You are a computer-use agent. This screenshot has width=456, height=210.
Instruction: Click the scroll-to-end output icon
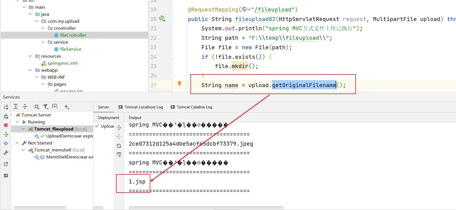119,155
